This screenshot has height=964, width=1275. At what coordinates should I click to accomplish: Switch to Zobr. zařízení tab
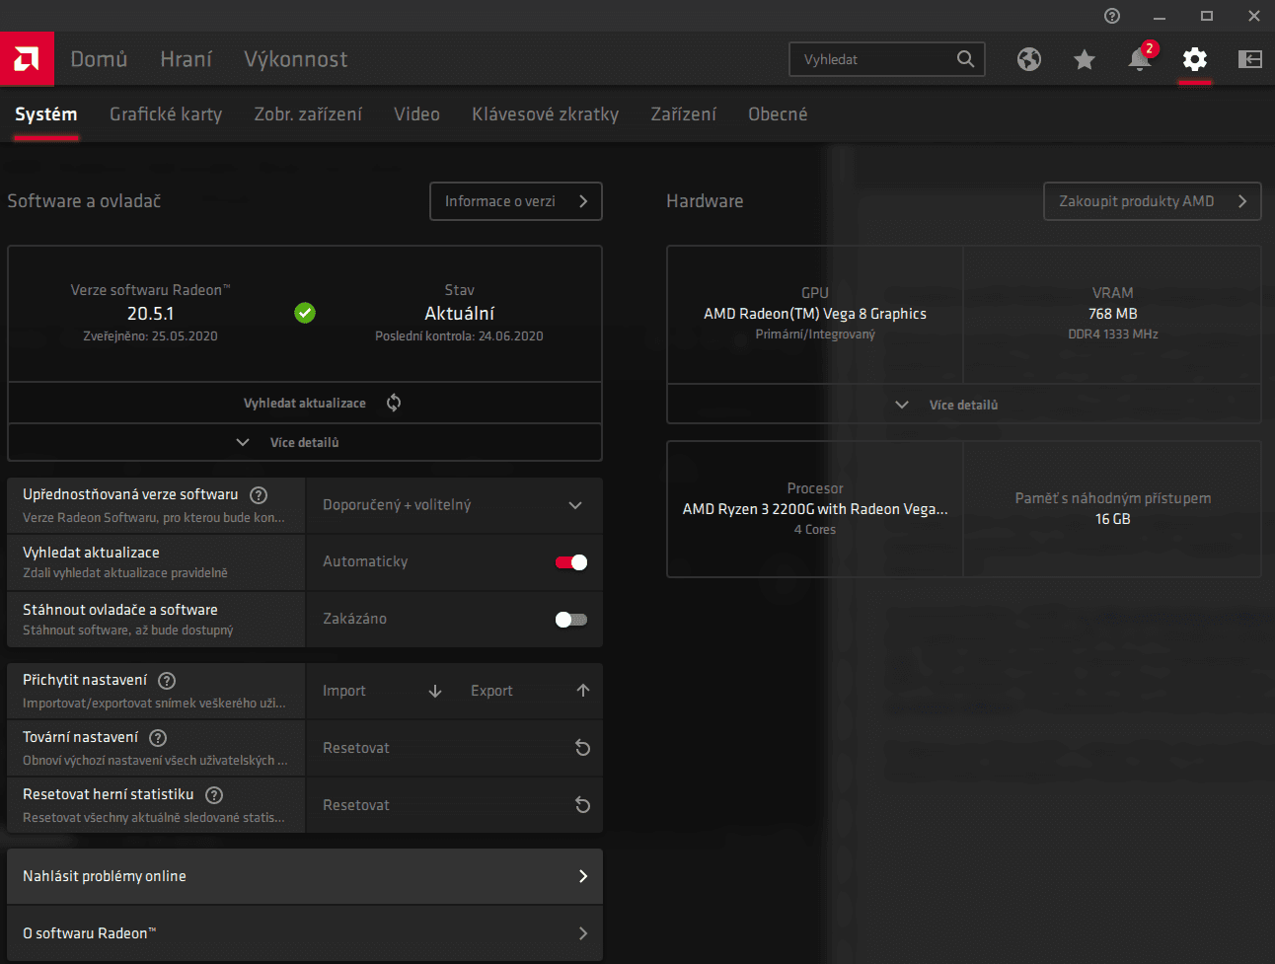coord(308,114)
